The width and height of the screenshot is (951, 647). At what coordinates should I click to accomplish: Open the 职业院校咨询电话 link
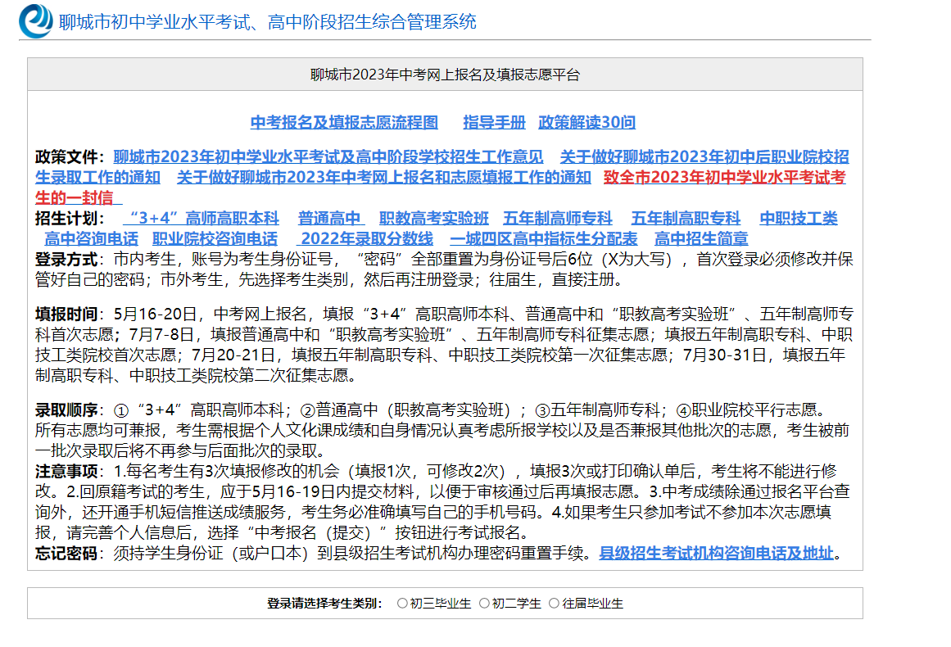pos(215,239)
